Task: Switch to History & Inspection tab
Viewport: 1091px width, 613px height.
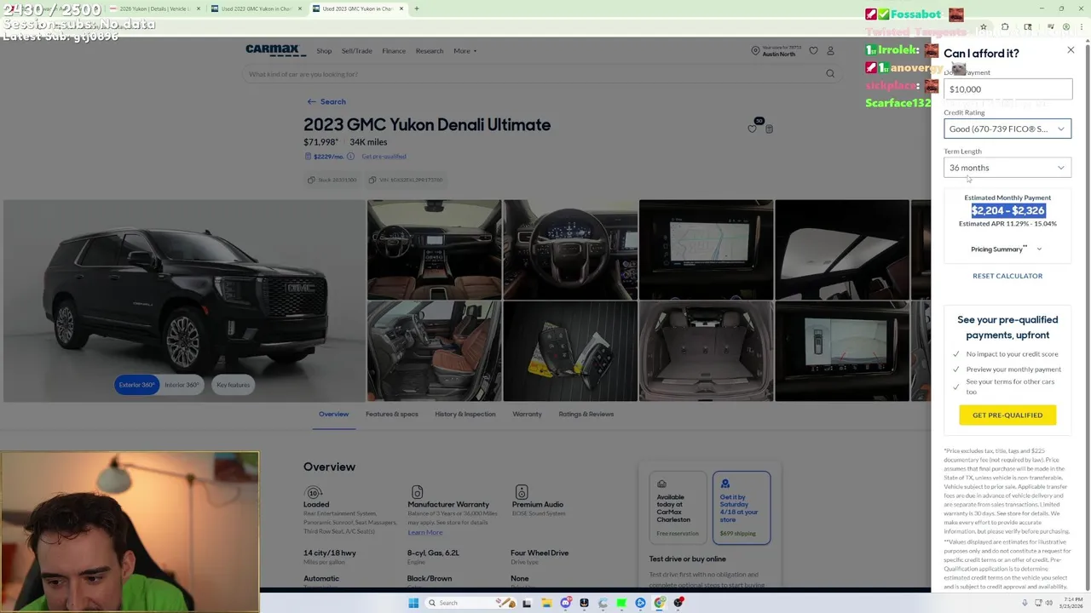Action: point(465,415)
